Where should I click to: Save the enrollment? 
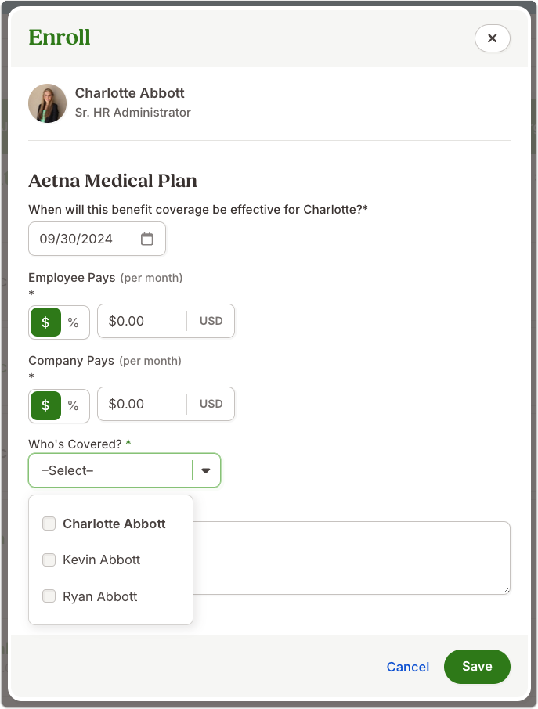(477, 667)
